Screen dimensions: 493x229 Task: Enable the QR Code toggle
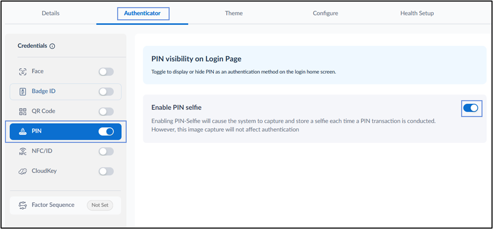(106, 112)
